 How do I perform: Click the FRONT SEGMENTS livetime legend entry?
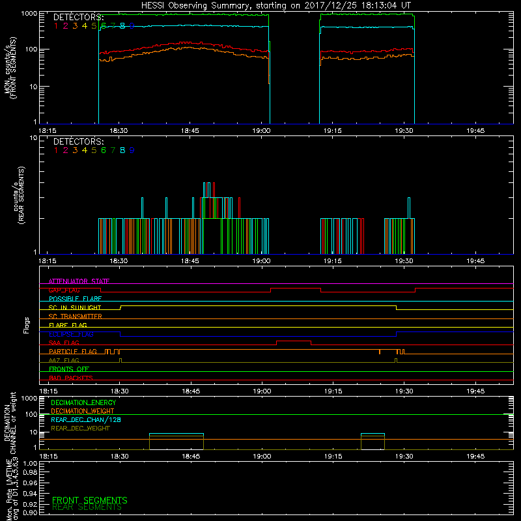click(90, 500)
